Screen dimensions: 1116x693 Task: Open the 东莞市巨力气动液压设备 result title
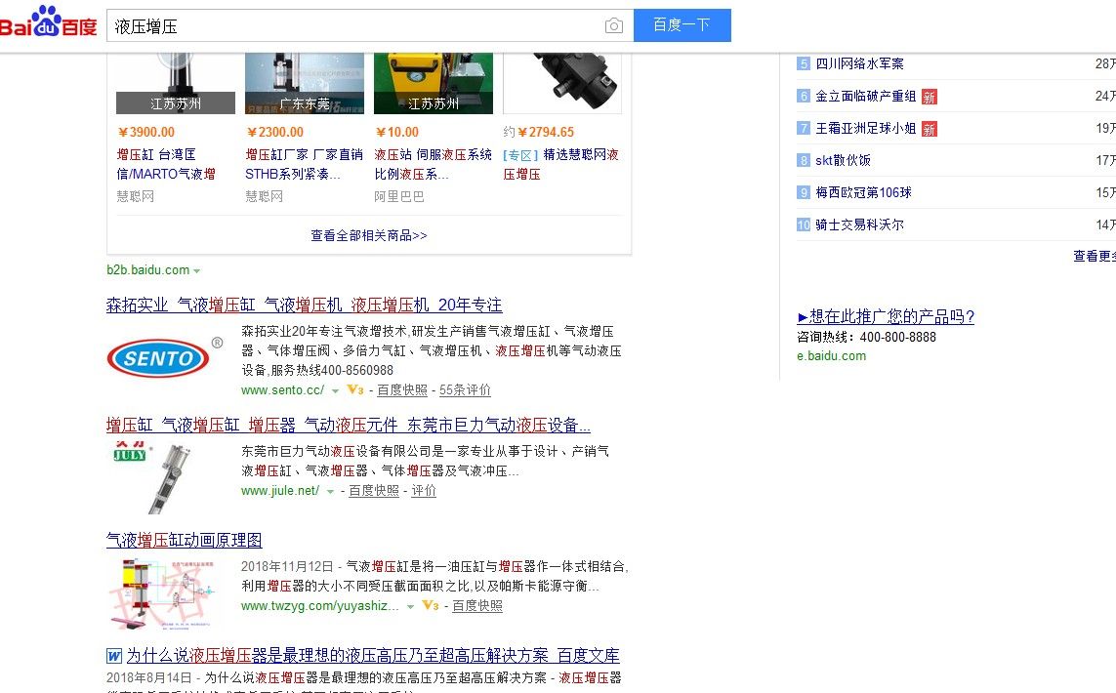coord(348,426)
